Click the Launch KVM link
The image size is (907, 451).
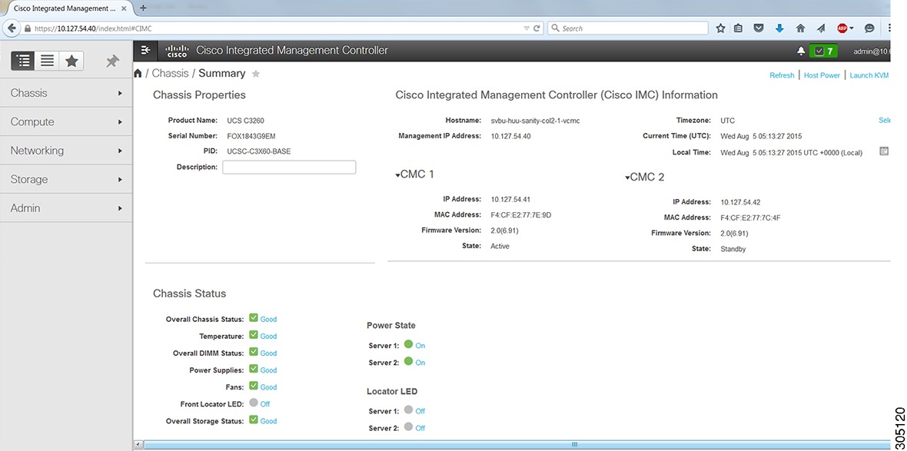pyautogui.click(x=869, y=75)
